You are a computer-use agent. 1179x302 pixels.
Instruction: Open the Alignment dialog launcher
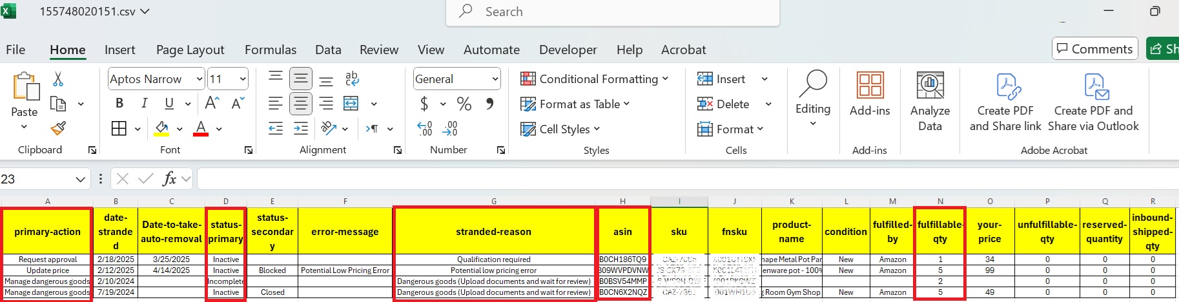(x=398, y=150)
